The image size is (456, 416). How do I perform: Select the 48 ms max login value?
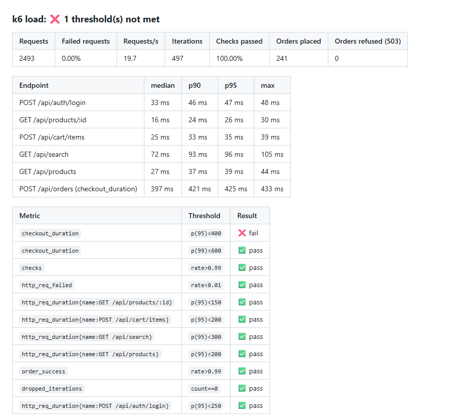pos(270,103)
